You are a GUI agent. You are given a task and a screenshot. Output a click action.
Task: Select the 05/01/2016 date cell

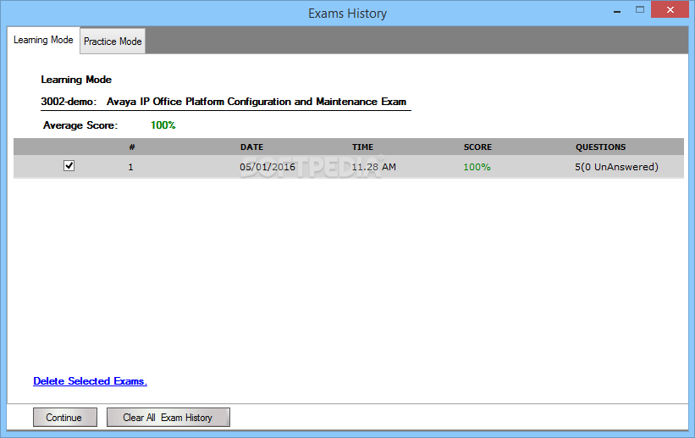tap(268, 167)
